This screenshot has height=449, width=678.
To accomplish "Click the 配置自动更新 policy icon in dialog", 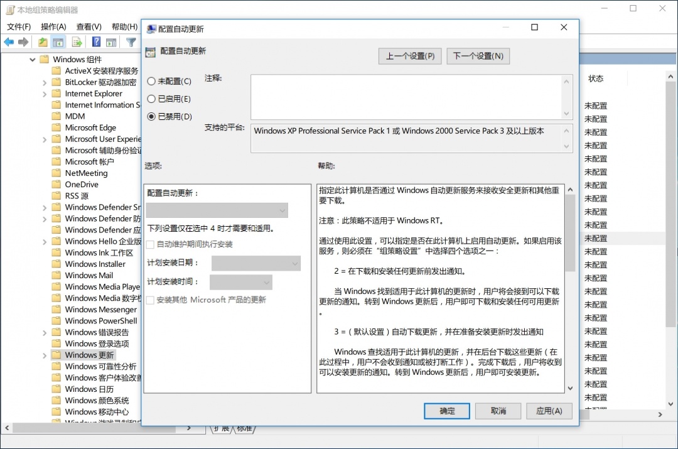I will (x=149, y=50).
